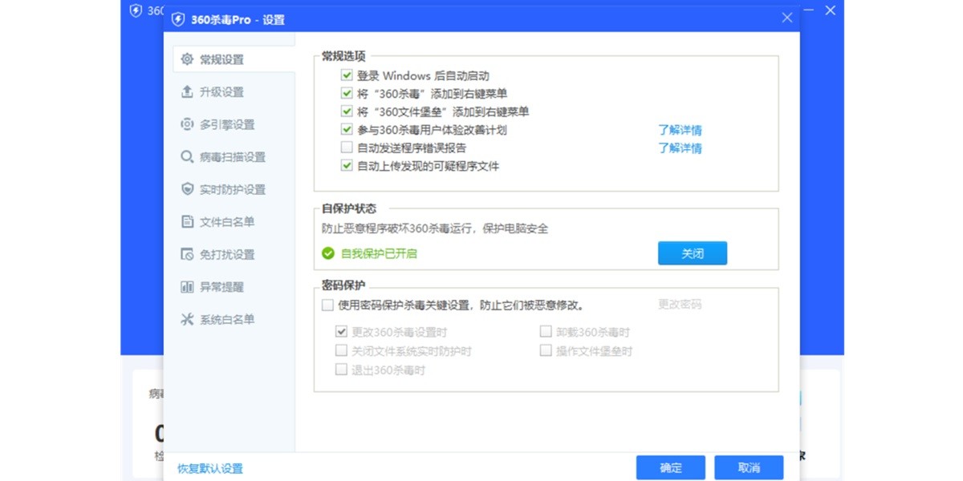Click the shield icon beside 实时防护设置
The image size is (963, 481).
187,190
